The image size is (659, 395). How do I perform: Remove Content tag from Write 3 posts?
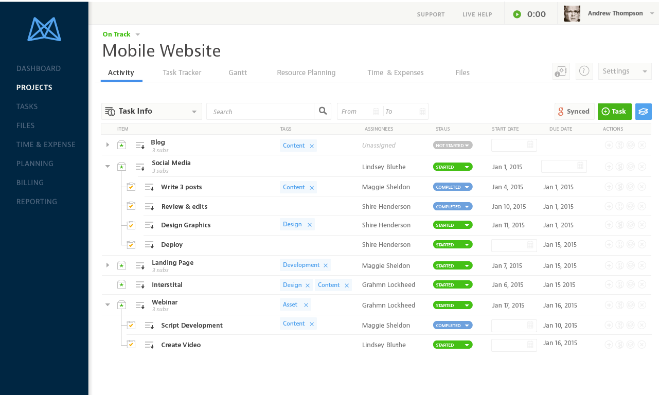[311, 188]
